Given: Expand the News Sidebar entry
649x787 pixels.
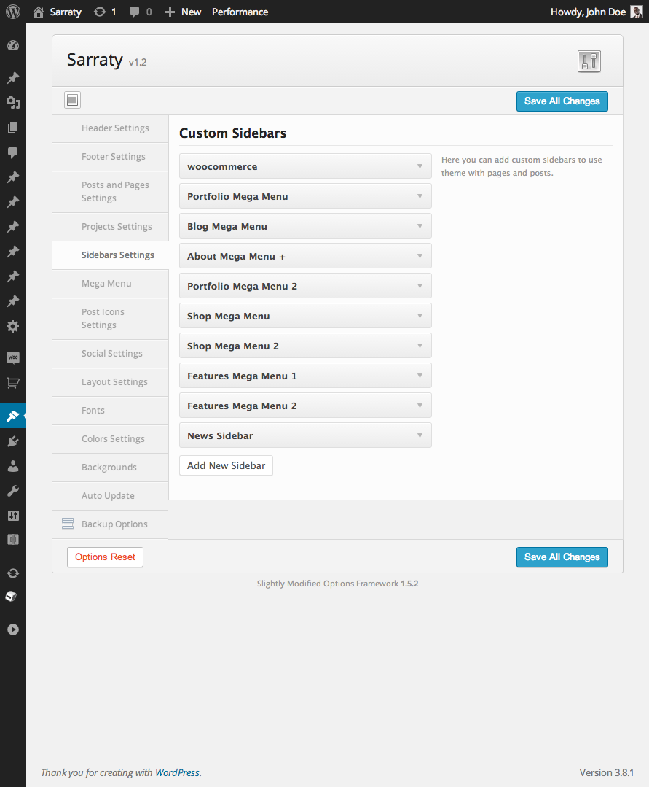Looking at the screenshot, I should coord(420,435).
